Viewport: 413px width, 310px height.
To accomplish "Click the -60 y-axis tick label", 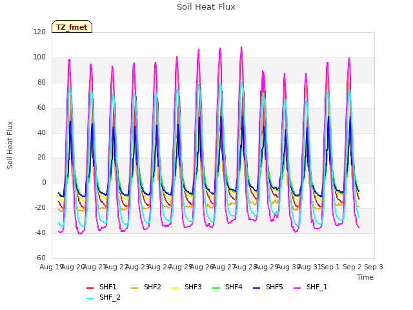I will (40, 258).
